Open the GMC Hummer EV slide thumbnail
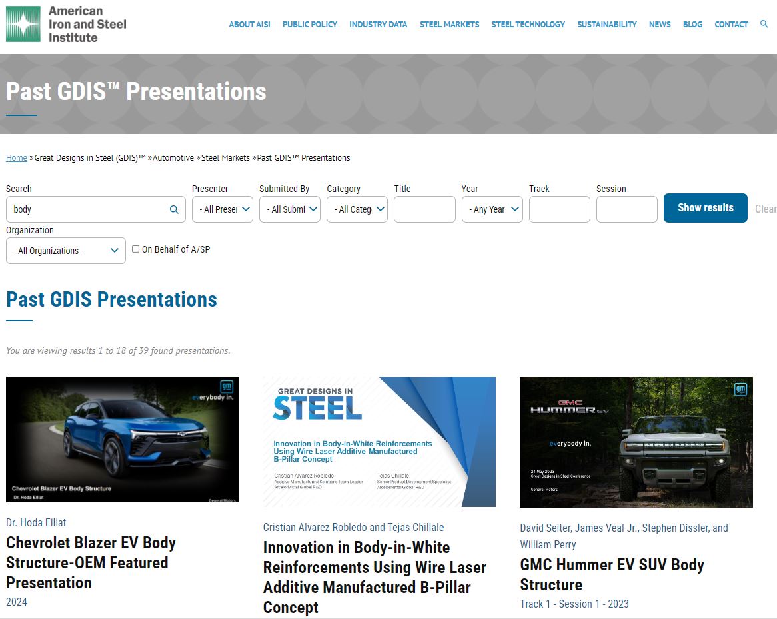 point(636,442)
